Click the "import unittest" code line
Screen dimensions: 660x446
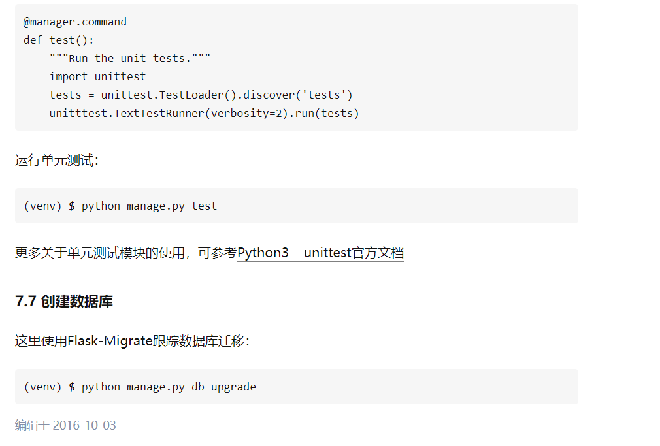click(97, 76)
